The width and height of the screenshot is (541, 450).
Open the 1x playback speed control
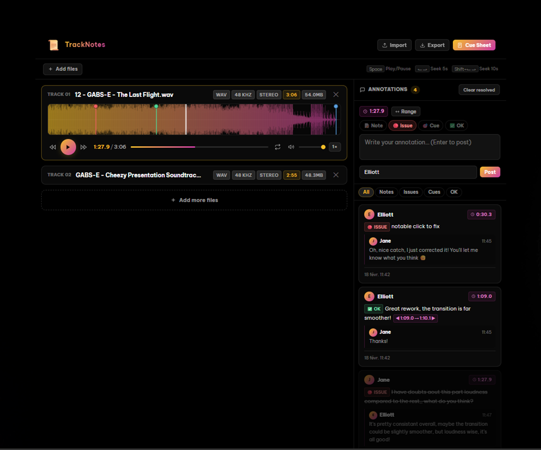(335, 147)
